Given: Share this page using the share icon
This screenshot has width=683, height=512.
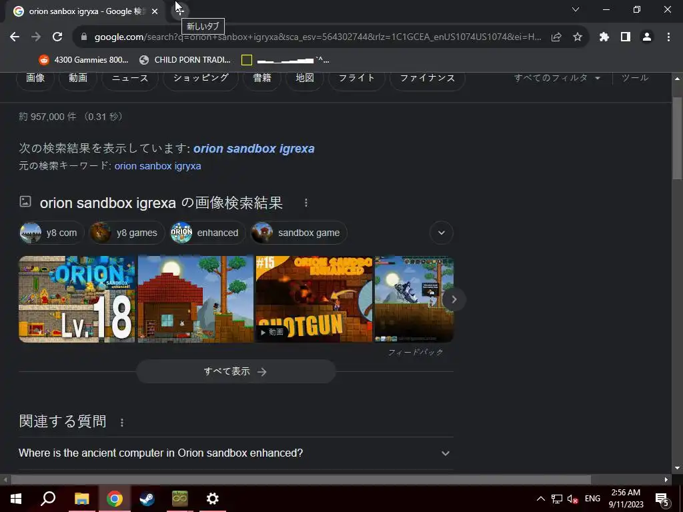Looking at the screenshot, I should [556, 37].
